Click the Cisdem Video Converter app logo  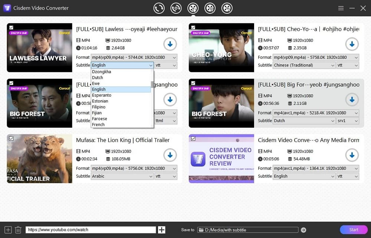pos(7,8)
